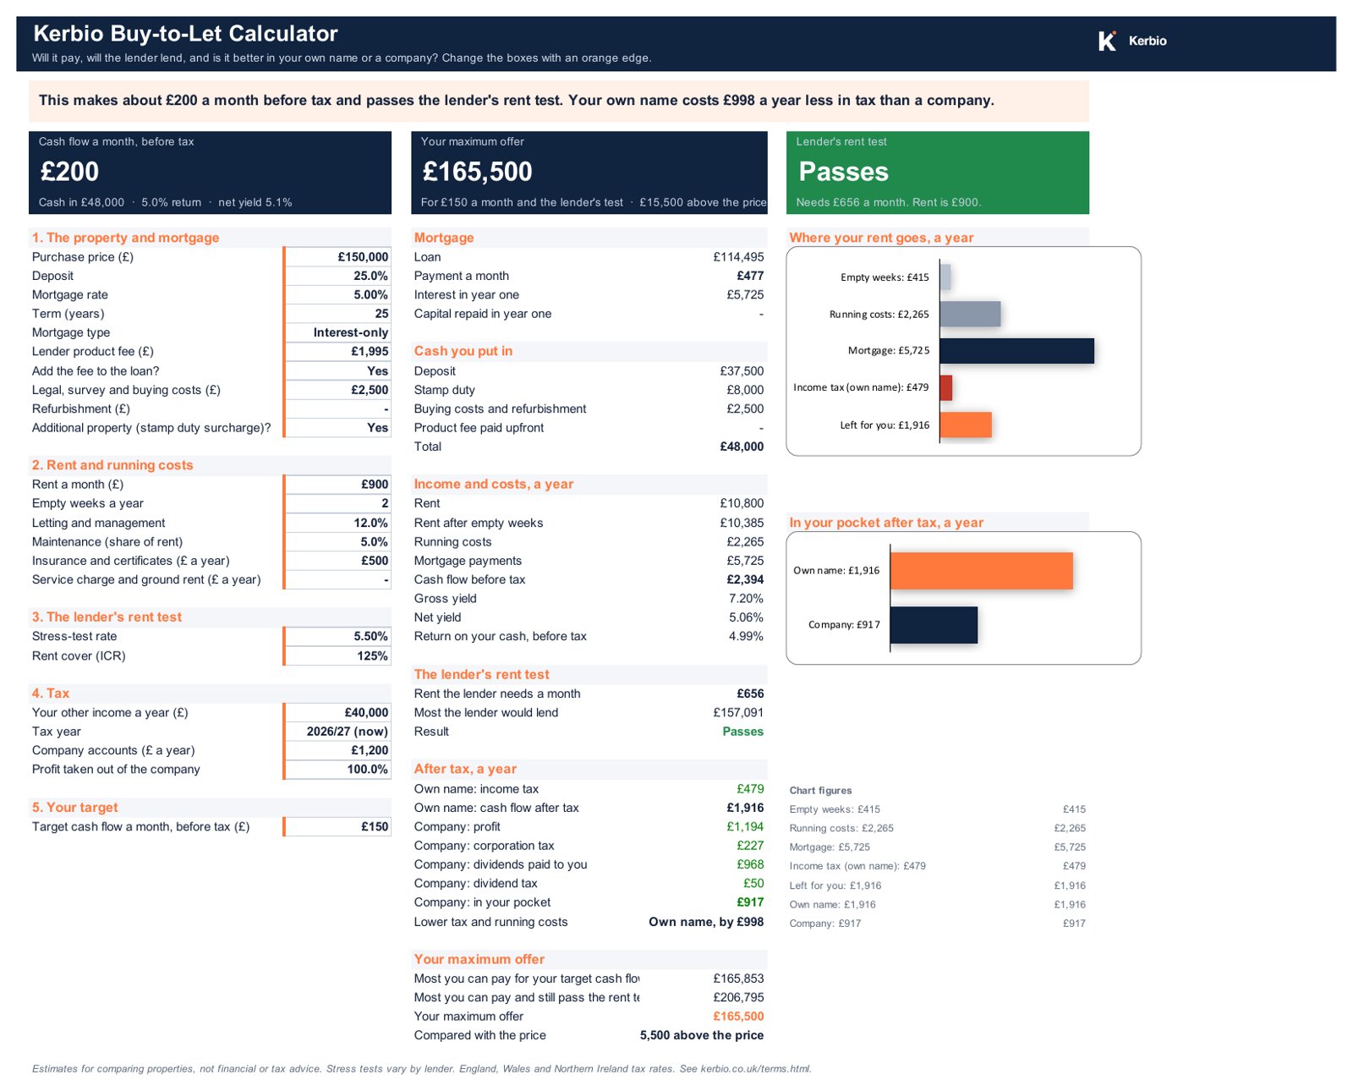
Task: Select the Maintenance share of rent 5.0% cell
Action: tap(337, 542)
